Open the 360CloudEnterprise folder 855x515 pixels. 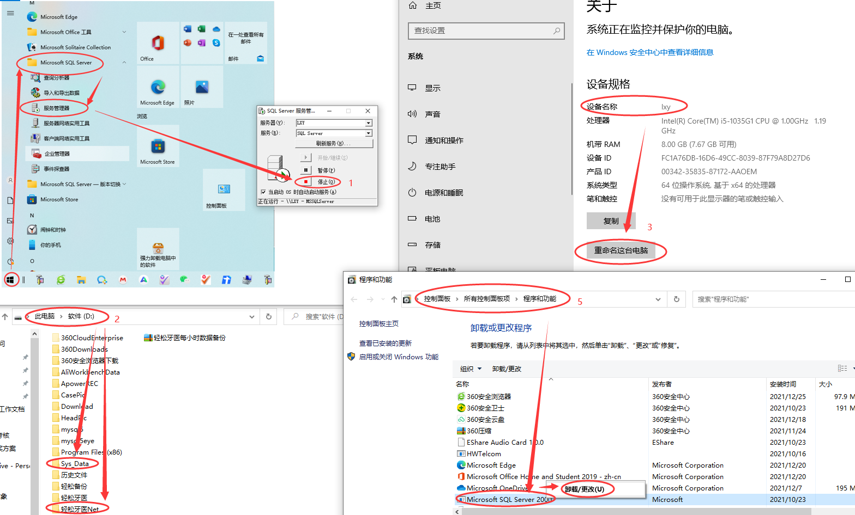point(92,338)
